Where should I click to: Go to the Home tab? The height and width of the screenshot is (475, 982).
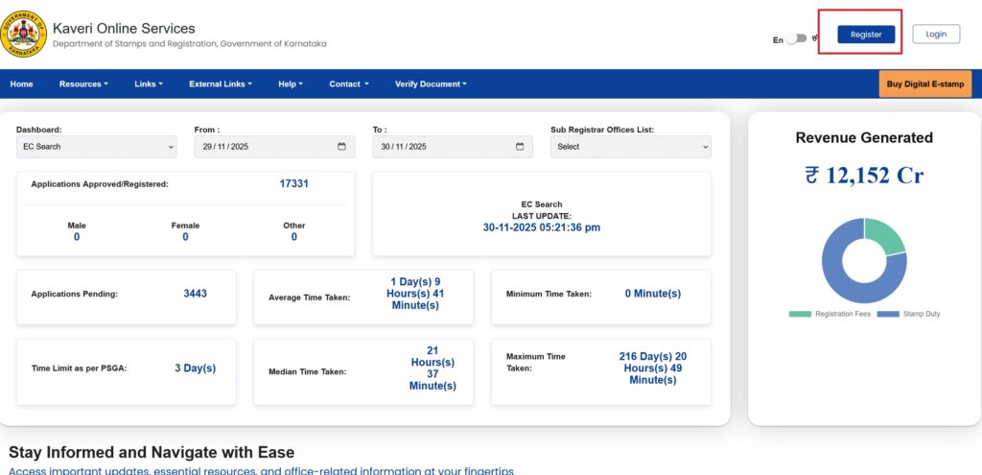tap(21, 84)
